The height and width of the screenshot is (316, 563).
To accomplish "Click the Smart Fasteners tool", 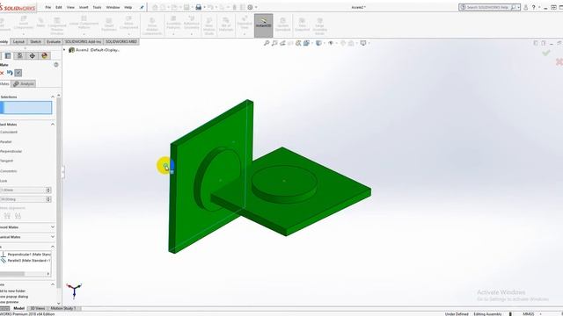I will [x=109, y=25].
